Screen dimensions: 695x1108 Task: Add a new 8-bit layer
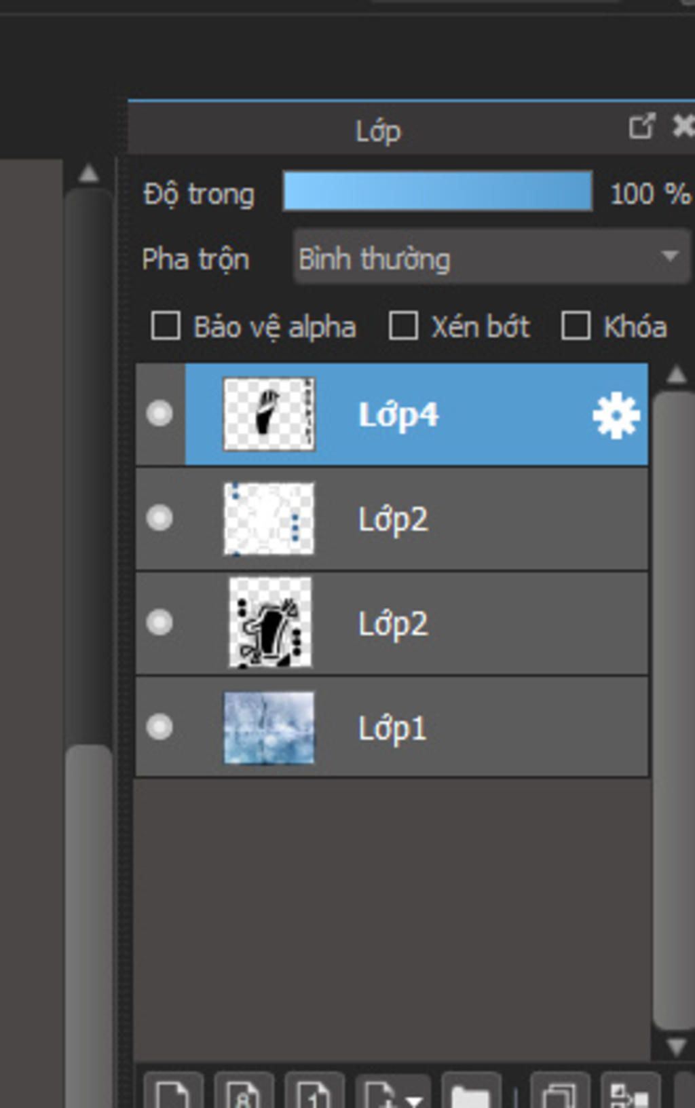pyautogui.click(x=244, y=1092)
